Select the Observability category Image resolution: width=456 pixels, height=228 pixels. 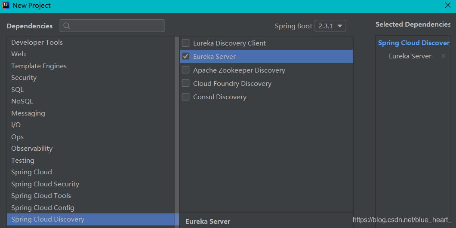(x=91, y=149)
